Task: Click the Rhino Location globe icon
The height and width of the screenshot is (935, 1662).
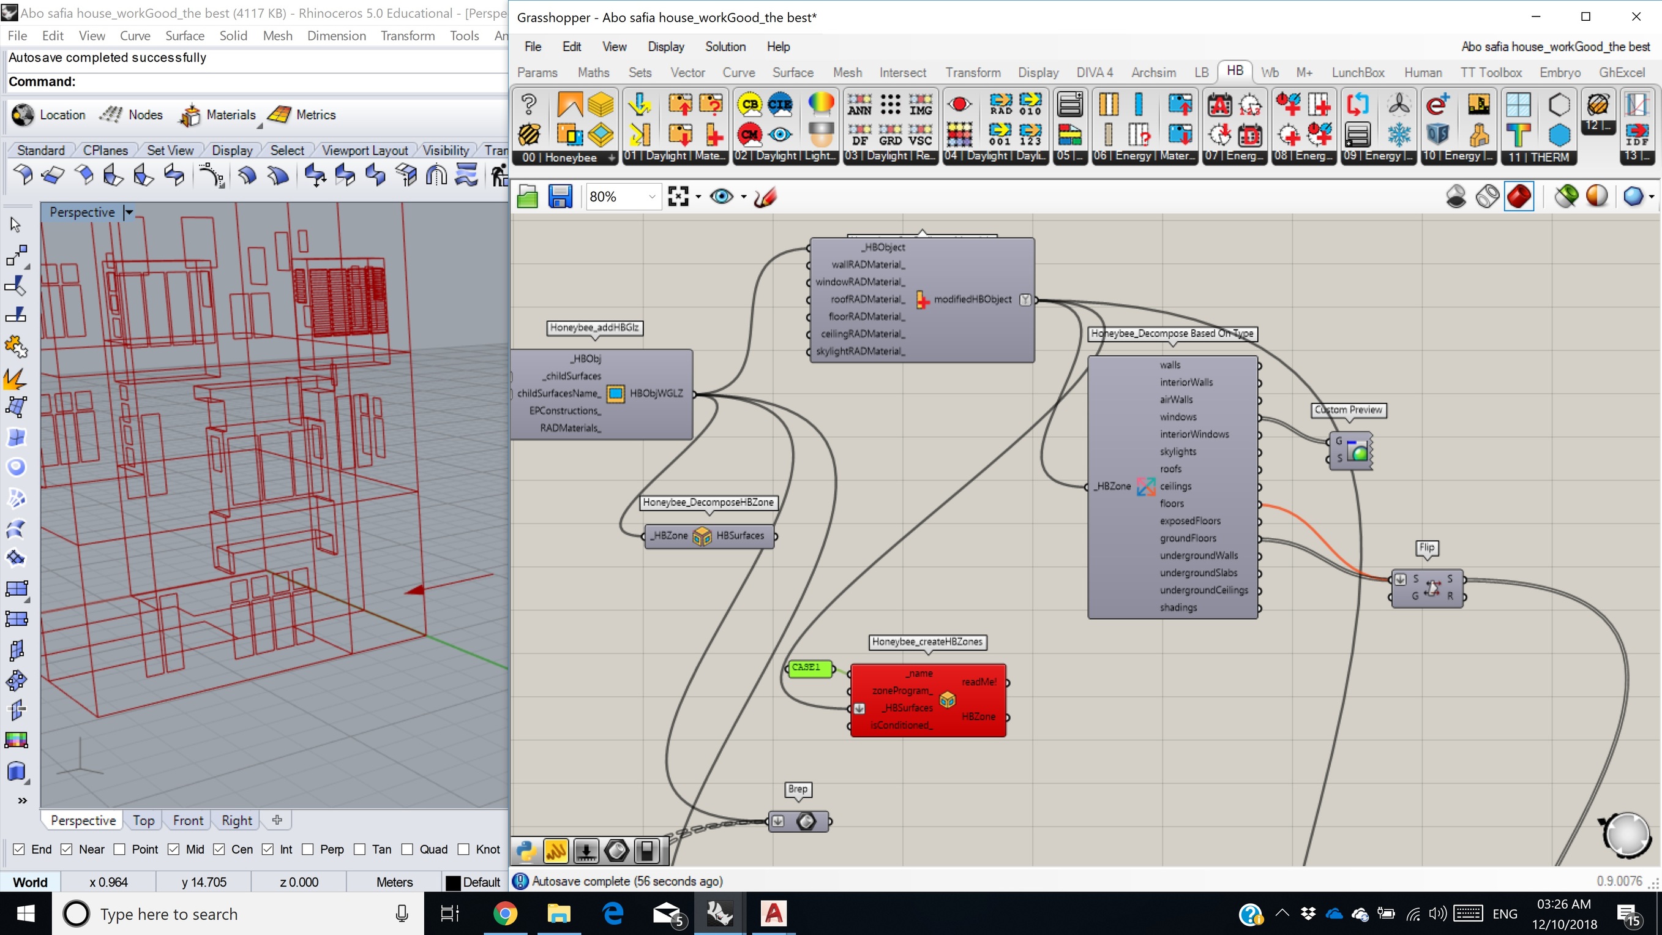Action: [23, 115]
